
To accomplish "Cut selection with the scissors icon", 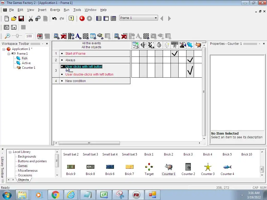I will 31,18.
